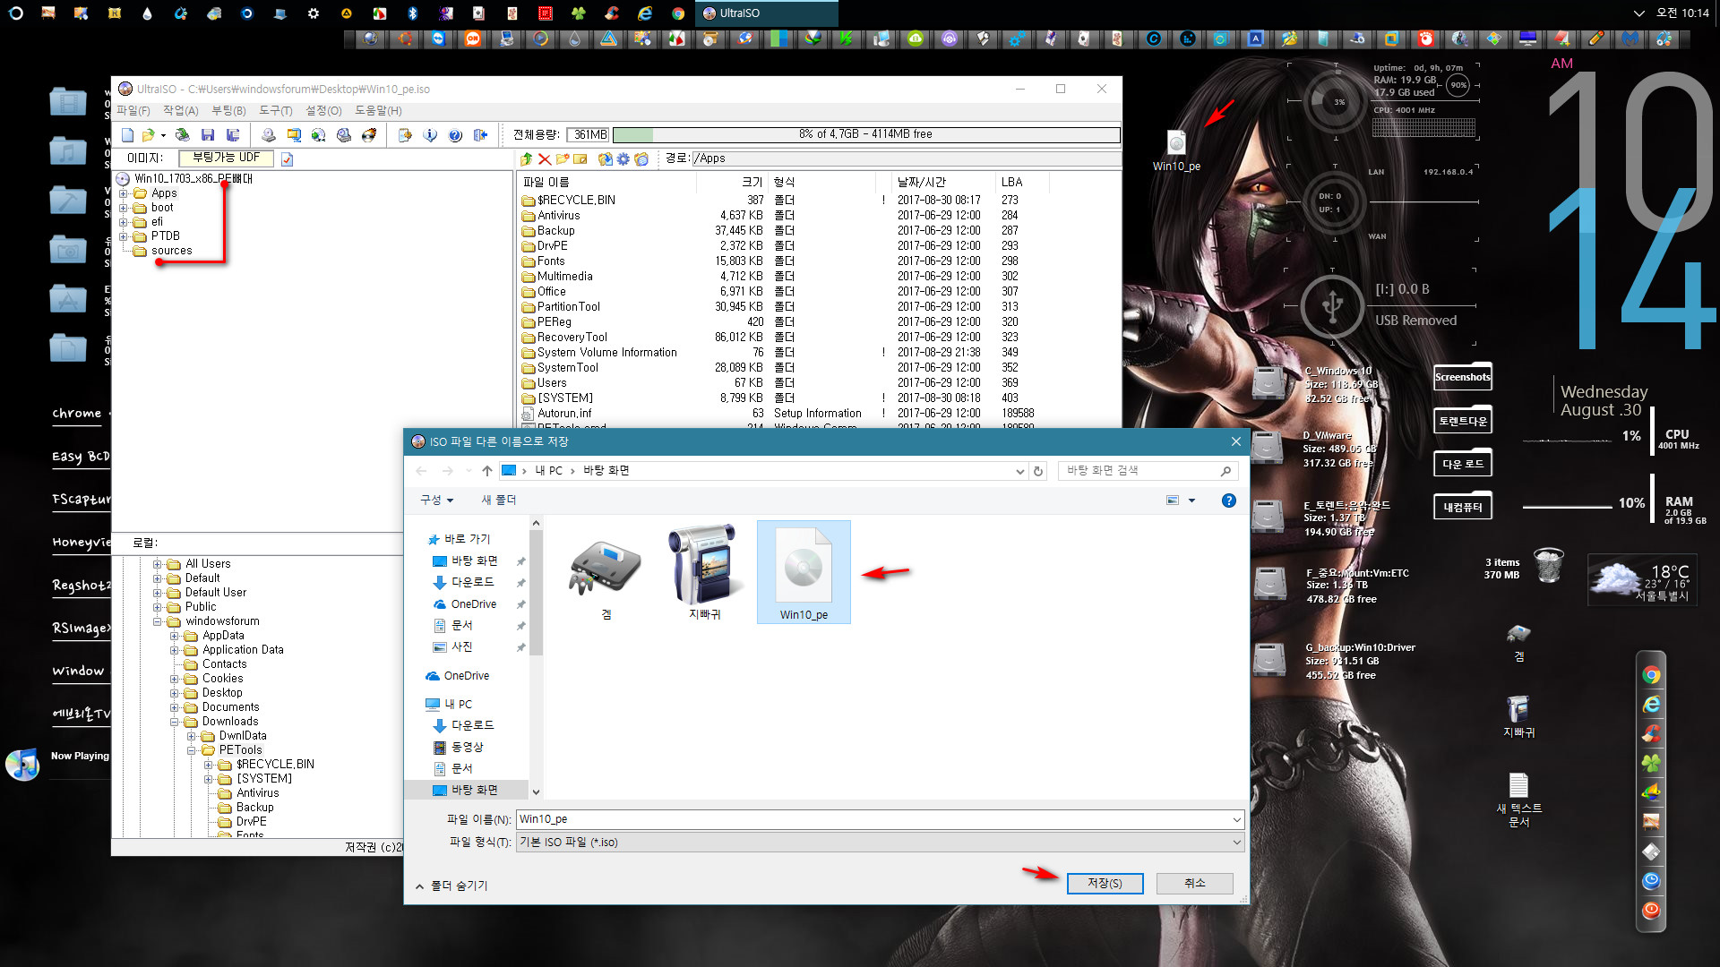Click the 내컴퓨터 desktop shortcut button
Image resolution: width=1720 pixels, height=967 pixels.
(1462, 508)
